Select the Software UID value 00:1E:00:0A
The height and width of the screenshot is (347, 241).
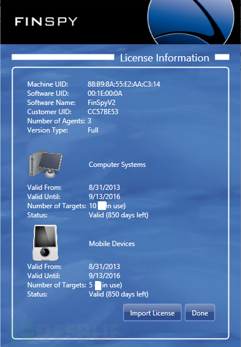[105, 93]
